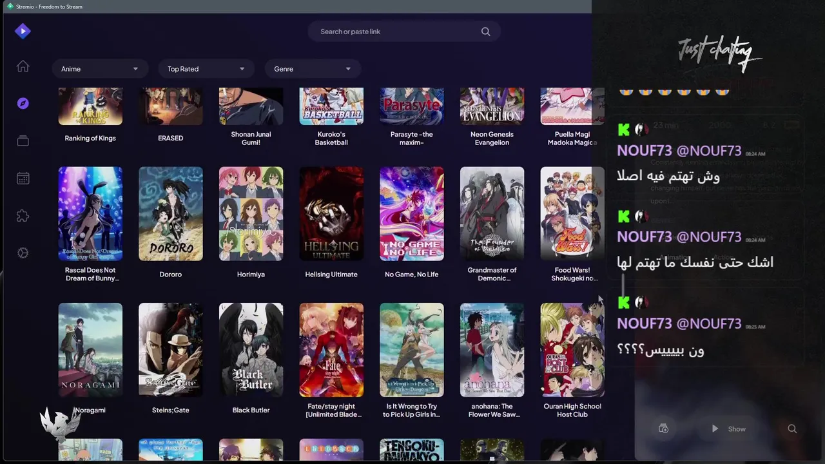Click the search bar input field
825x464 pixels.
pos(404,32)
